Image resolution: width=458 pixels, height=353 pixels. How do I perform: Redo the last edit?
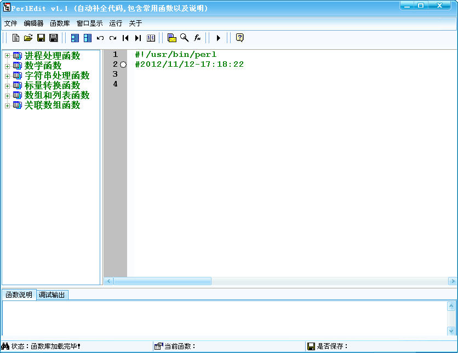pos(113,38)
